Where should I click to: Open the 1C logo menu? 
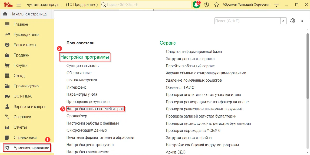(8, 5)
